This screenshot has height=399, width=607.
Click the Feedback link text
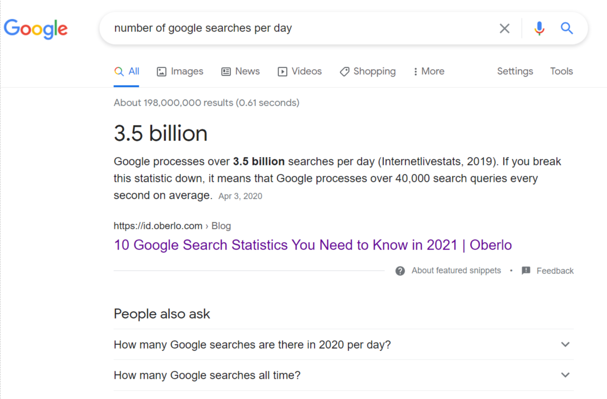point(555,271)
